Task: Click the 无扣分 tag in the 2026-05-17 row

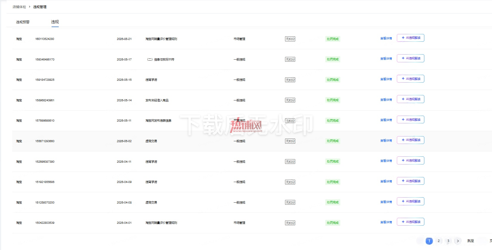Action: [290, 59]
